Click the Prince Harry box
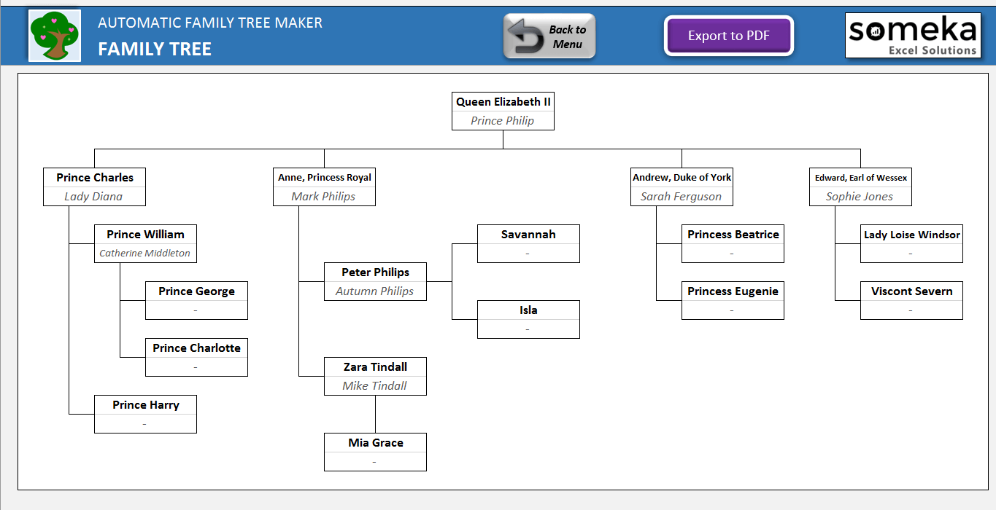This screenshot has height=510, width=996. 145,414
